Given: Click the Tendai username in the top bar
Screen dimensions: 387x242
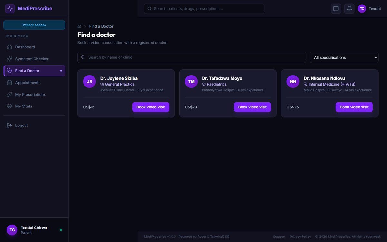Looking at the screenshot, I should pyautogui.click(x=375, y=9).
